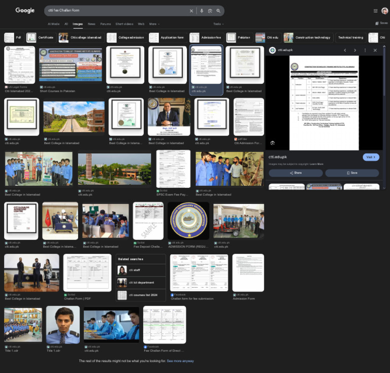Open the site favicon in the preview panel header
Screen dimensions: 390x373
(272, 50)
